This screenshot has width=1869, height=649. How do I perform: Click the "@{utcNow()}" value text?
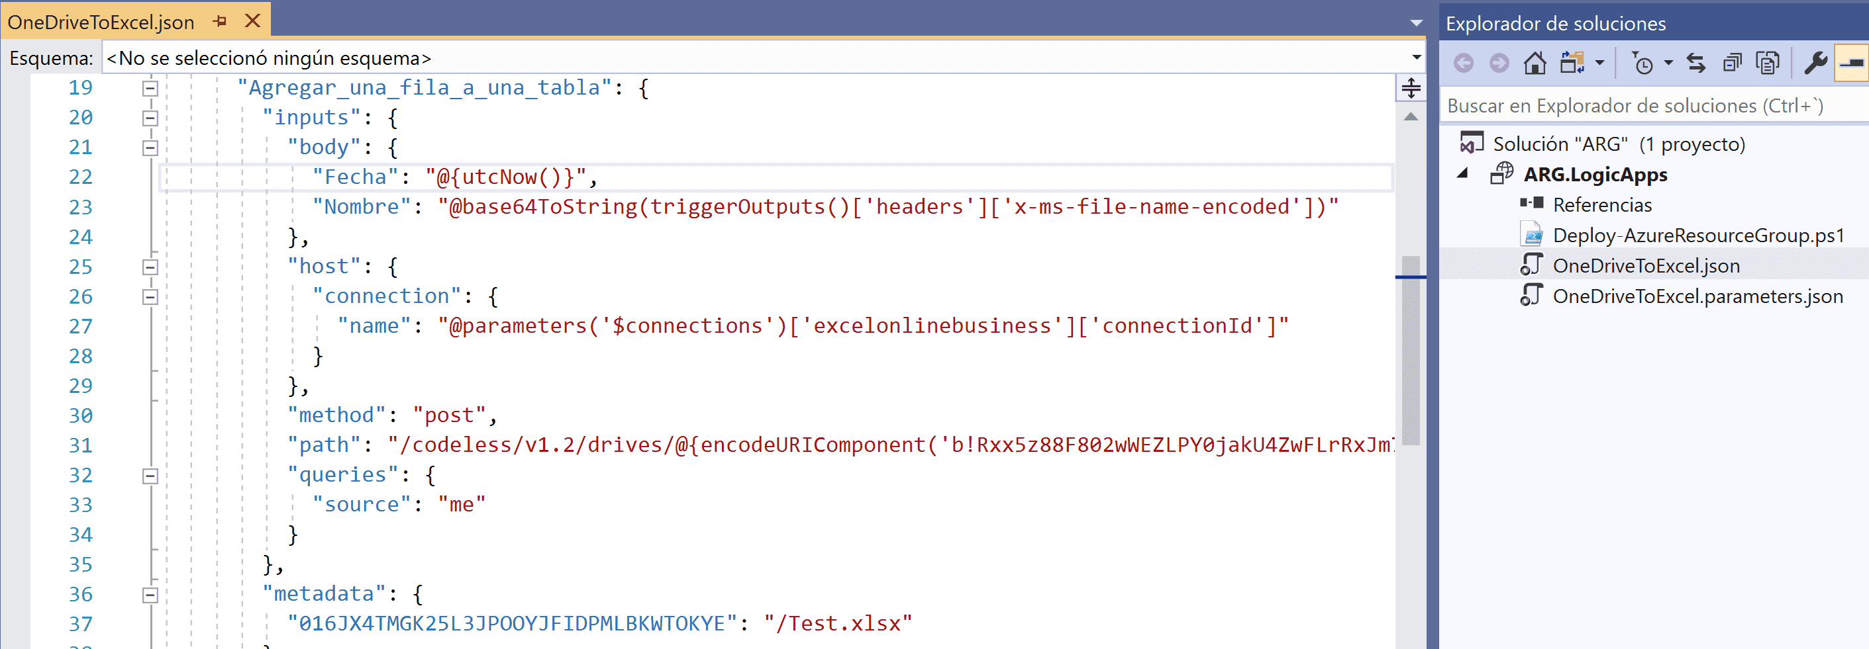[x=507, y=177]
